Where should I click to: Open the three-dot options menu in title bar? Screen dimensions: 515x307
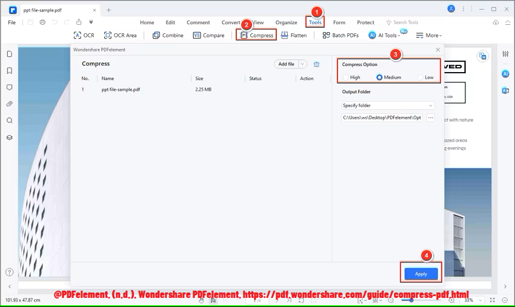(x=463, y=9)
